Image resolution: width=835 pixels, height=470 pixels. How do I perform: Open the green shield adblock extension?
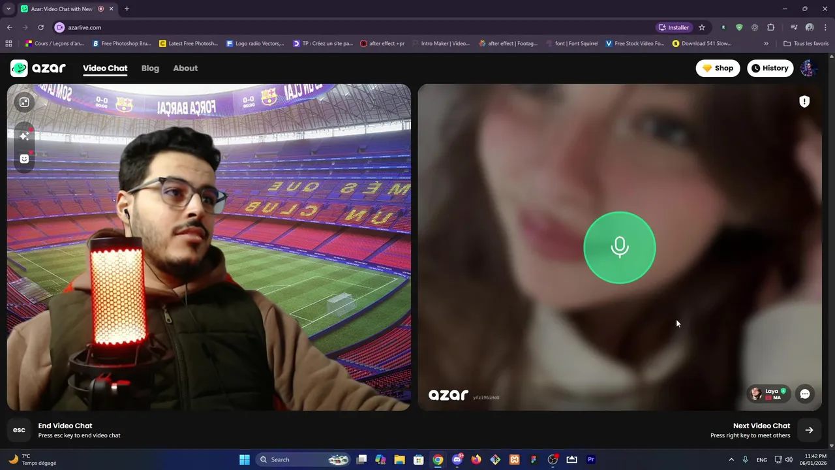pyautogui.click(x=739, y=27)
